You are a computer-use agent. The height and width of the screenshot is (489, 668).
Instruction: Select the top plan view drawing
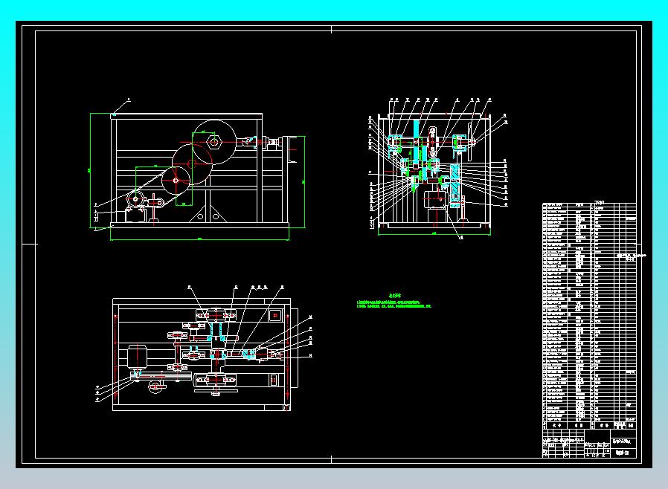(204, 349)
